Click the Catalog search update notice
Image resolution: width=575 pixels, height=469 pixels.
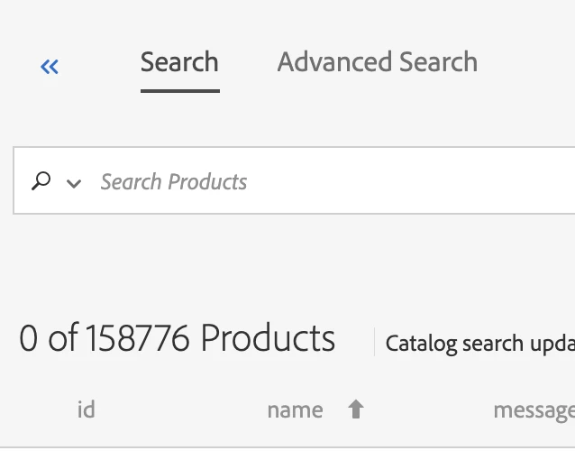(x=479, y=343)
